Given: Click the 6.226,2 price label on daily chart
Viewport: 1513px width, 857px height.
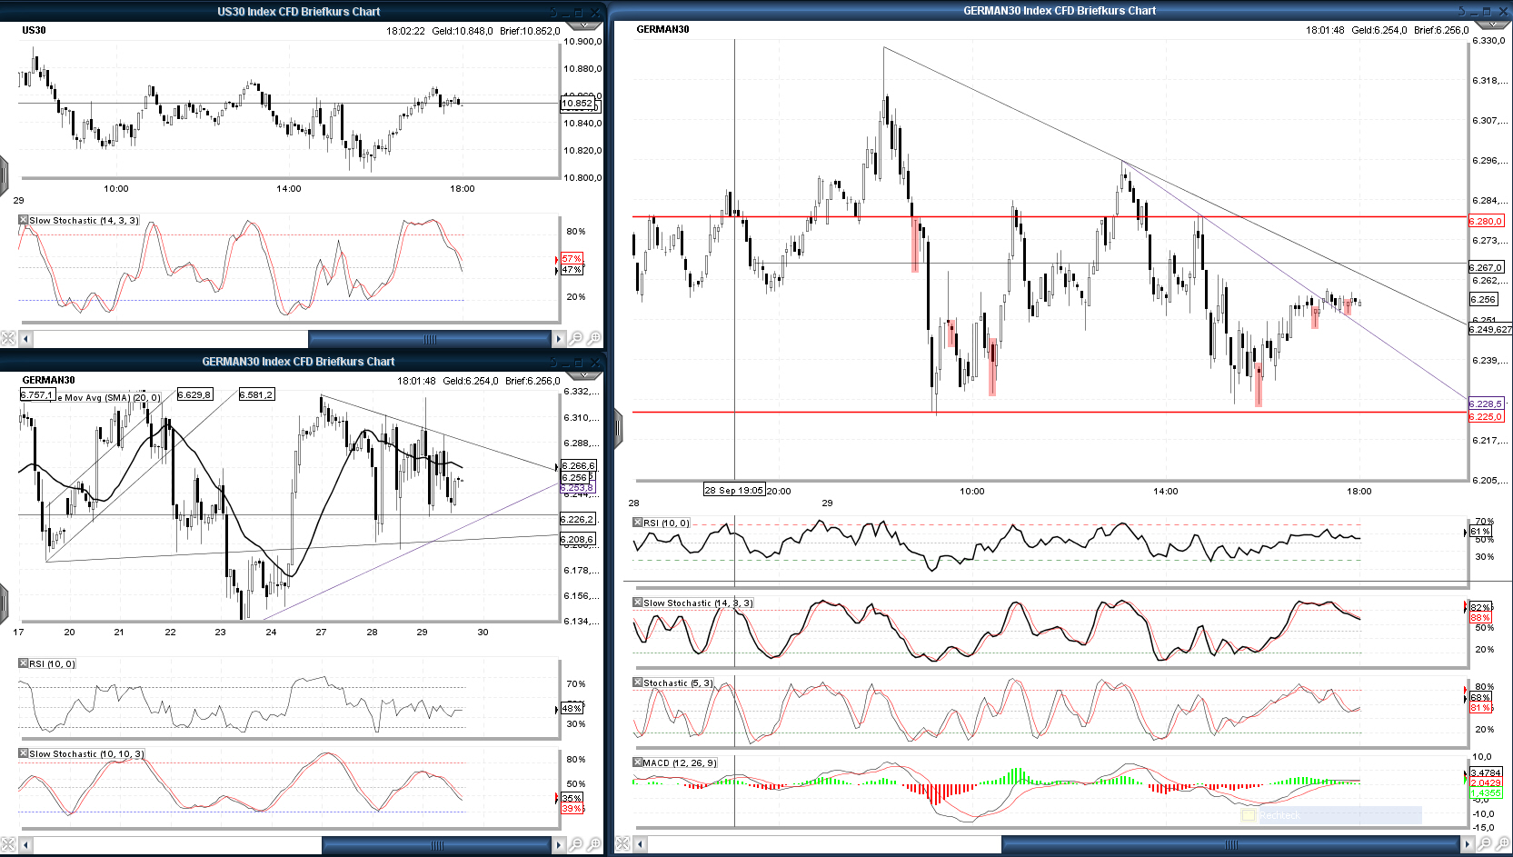Looking at the screenshot, I should [578, 519].
